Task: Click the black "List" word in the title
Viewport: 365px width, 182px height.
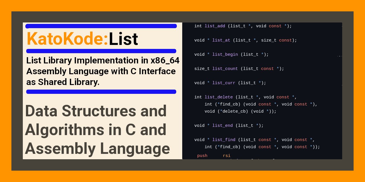Action: coord(123,39)
